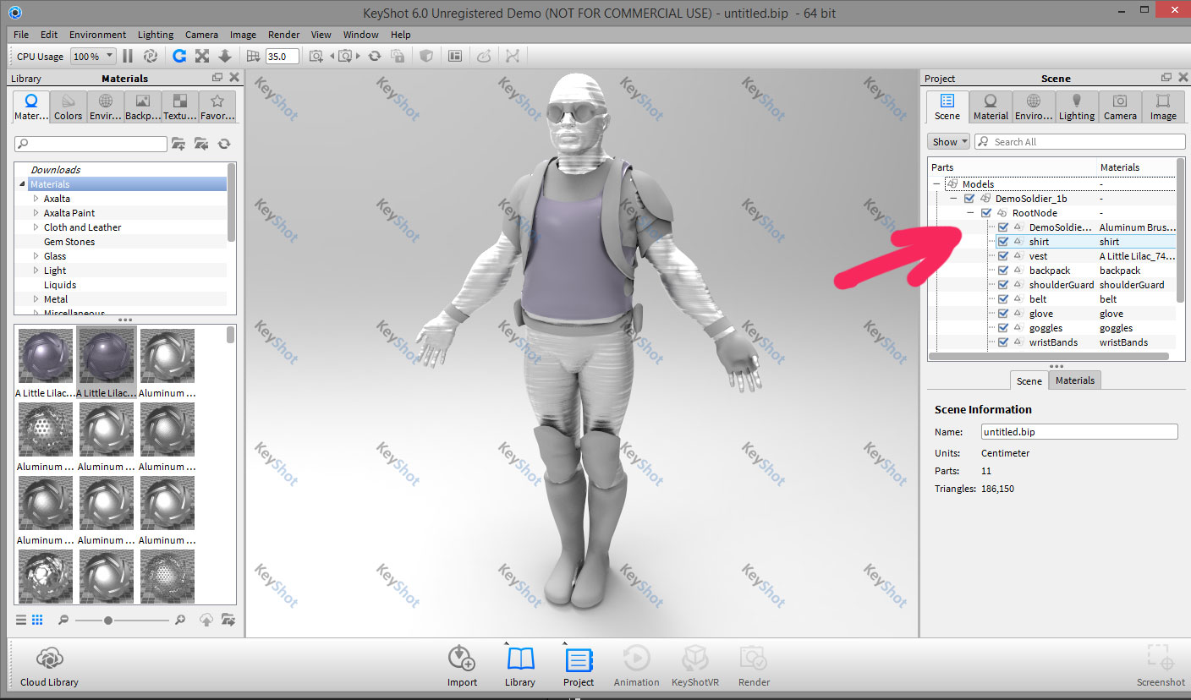This screenshot has height=700, width=1191.
Task: Open the Render menu
Action: click(x=283, y=35)
